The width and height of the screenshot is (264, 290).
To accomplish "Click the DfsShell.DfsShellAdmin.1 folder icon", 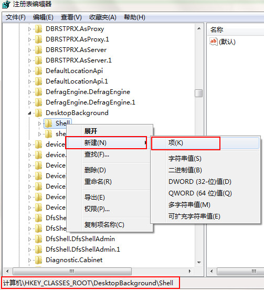I will pyautogui.click(x=38, y=250).
